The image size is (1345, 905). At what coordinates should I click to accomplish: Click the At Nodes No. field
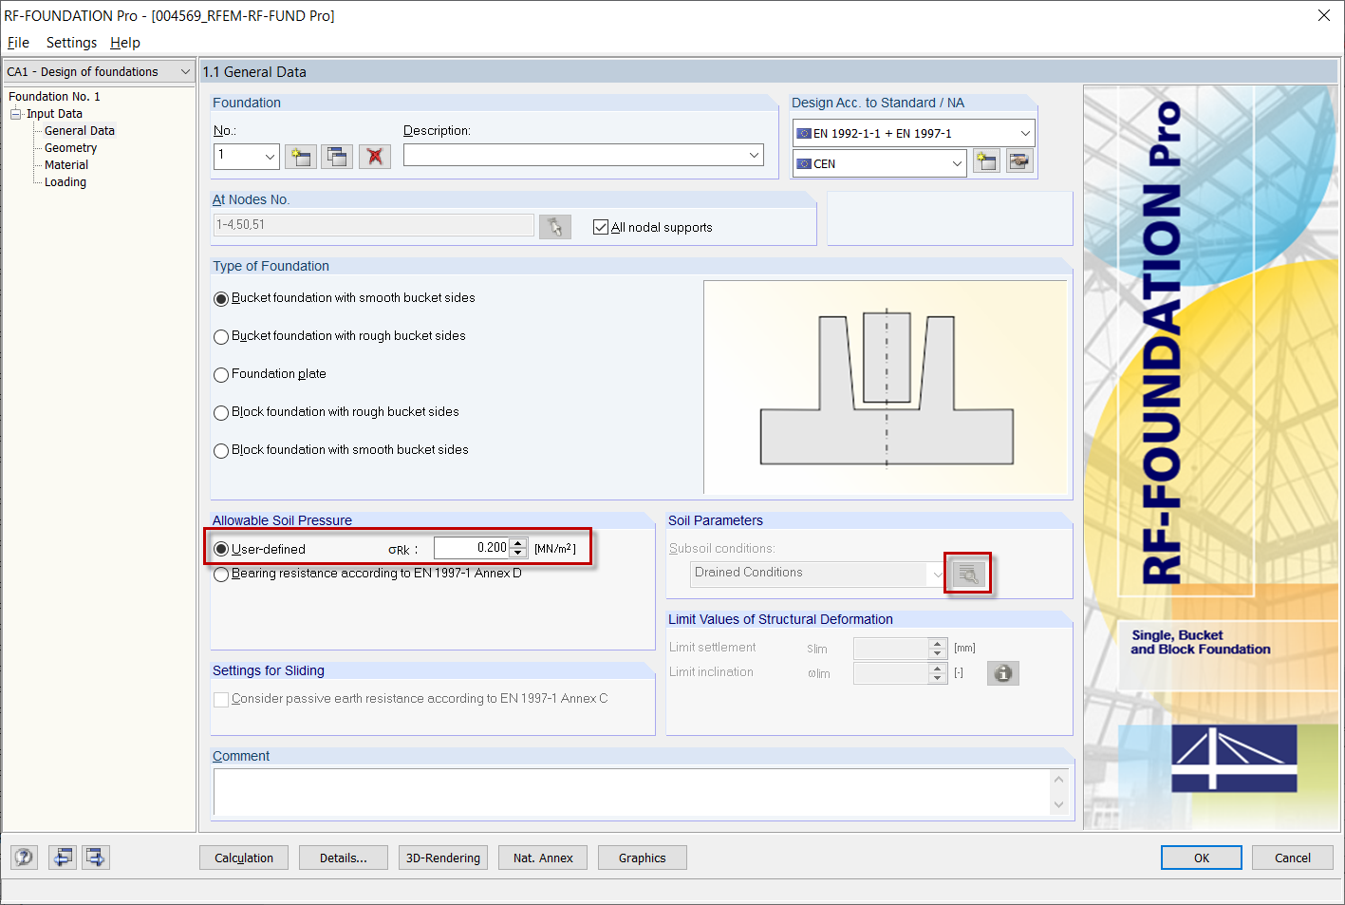tap(374, 225)
